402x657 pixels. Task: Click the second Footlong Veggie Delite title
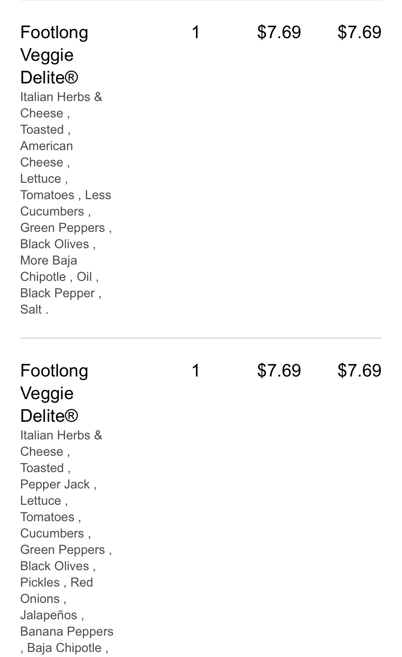(x=54, y=393)
